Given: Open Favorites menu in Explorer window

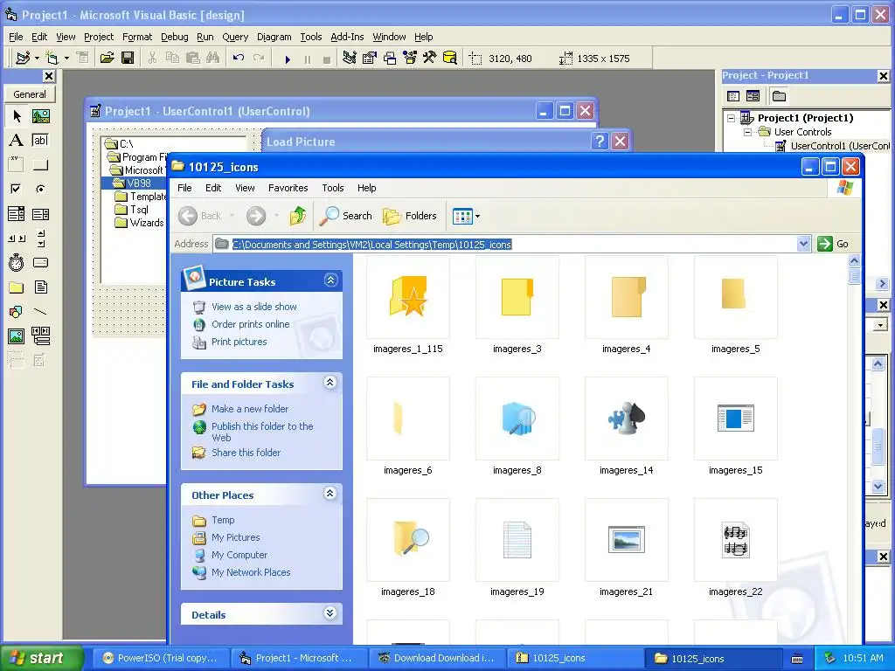Looking at the screenshot, I should [x=288, y=188].
